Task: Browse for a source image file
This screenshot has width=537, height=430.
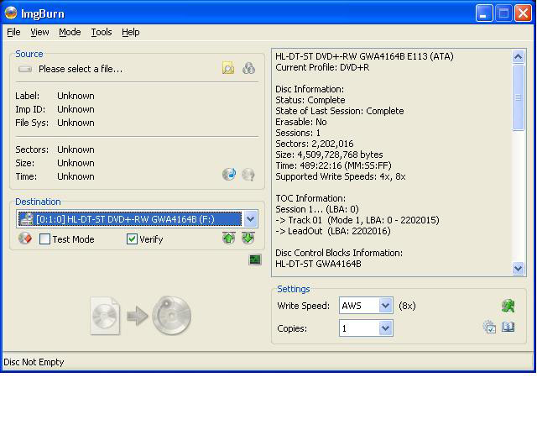Action: [x=228, y=68]
